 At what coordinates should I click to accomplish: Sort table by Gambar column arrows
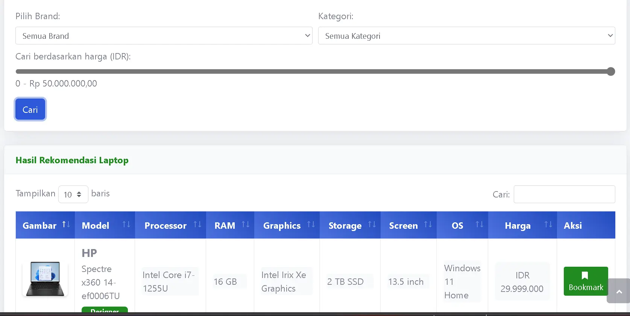click(x=66, y=225)
